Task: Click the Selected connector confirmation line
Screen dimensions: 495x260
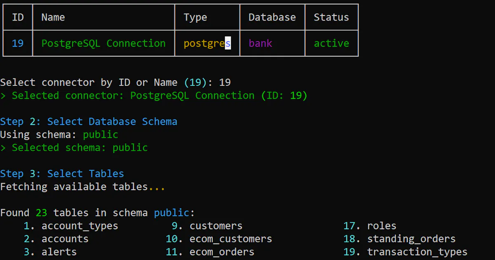Action: [x=154, y=96]
